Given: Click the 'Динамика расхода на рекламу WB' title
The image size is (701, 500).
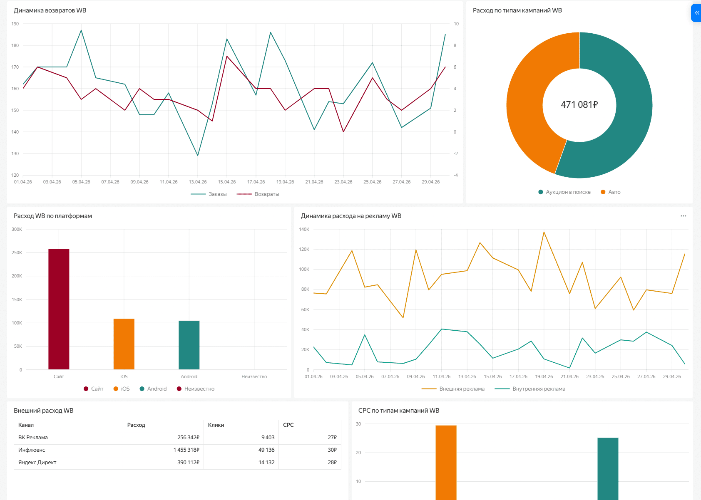Looking at the screenshot, I should (x=351, y=216).
